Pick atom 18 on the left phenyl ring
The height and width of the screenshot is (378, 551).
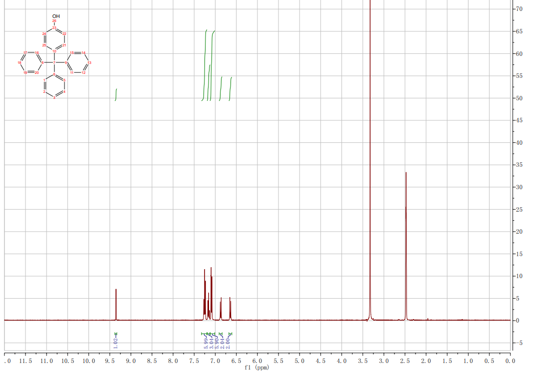click(19, 62)
